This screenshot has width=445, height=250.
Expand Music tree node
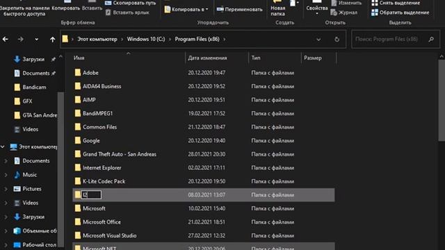pos(6,175)
